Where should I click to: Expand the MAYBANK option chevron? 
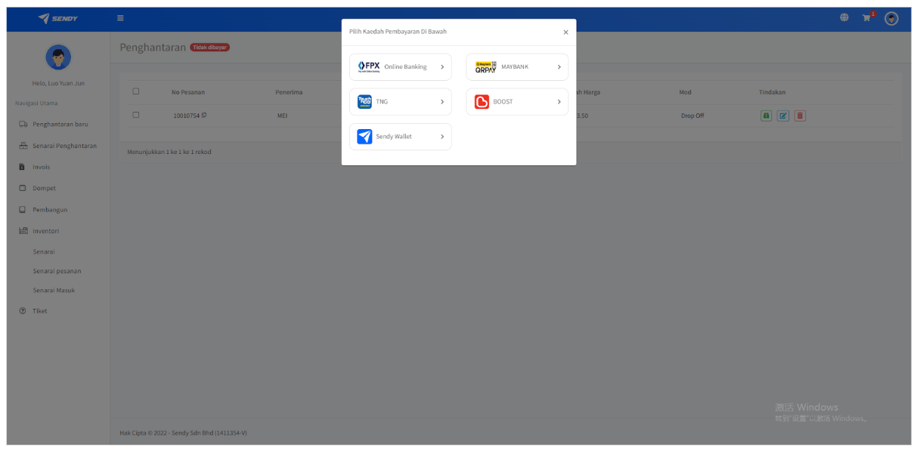point(559,67)
